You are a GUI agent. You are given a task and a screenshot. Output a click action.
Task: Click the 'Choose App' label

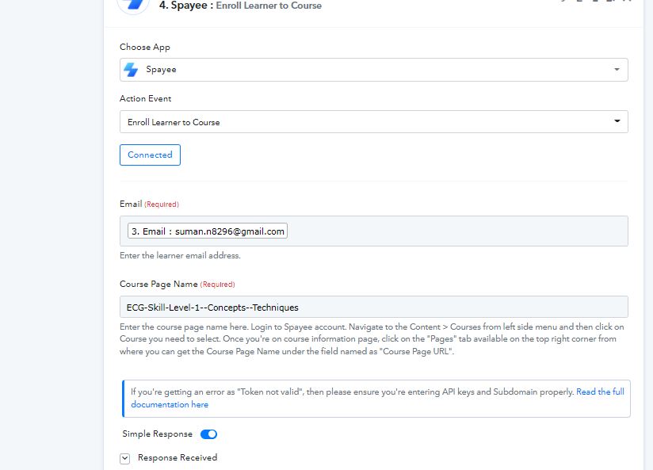click(145, 47)
